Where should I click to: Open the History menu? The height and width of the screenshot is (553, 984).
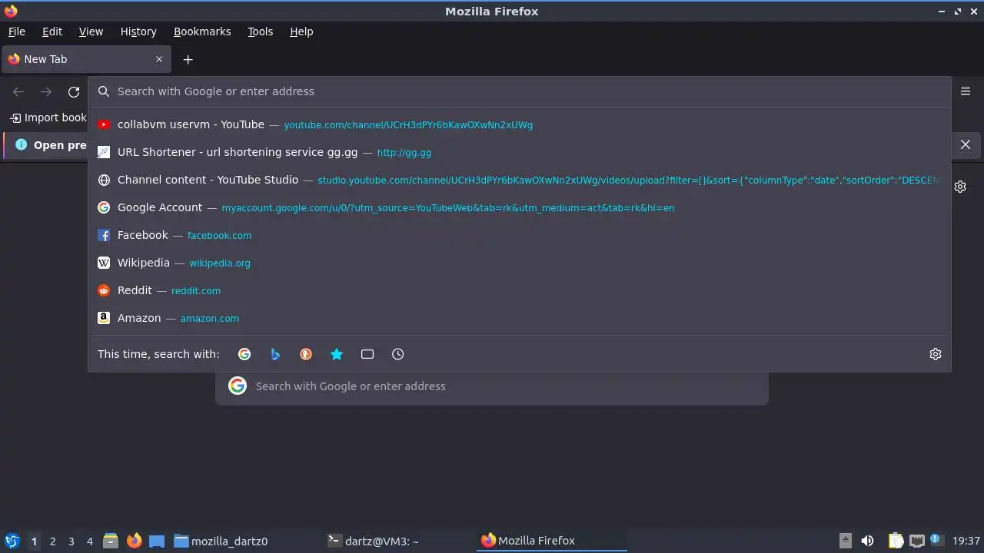(x=138, y=31)
